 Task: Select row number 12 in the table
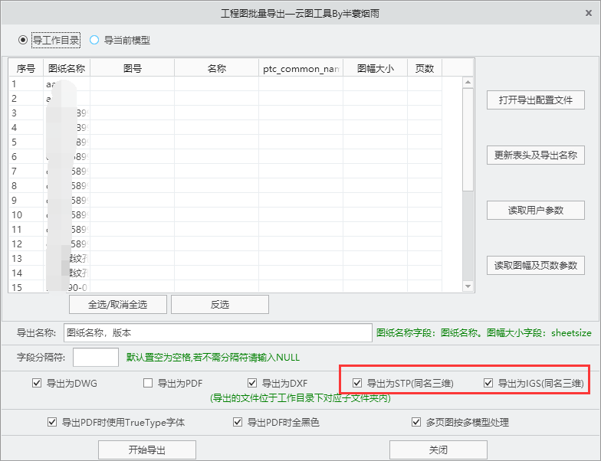click(x=225, y=244)
